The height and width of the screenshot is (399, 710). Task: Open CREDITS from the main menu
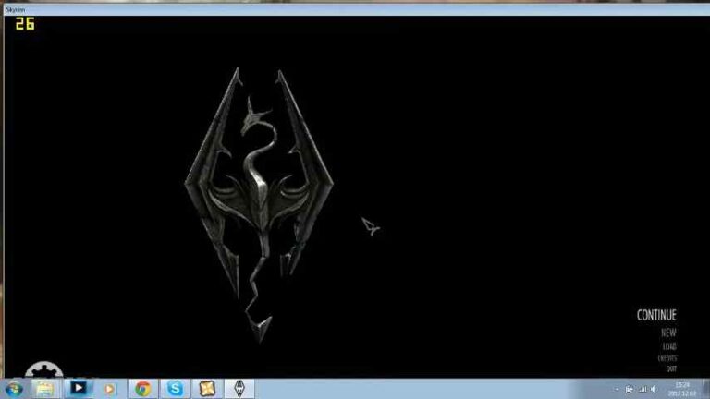tap(667, 358)
